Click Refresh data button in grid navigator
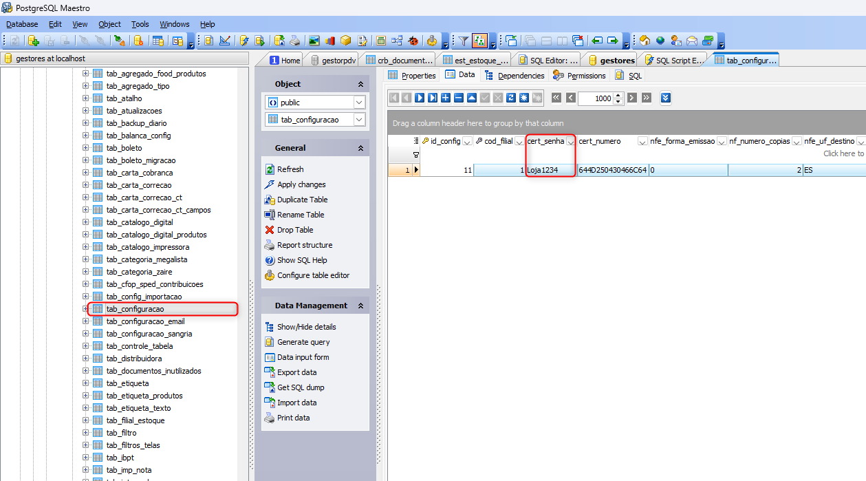 coord(511,98)
